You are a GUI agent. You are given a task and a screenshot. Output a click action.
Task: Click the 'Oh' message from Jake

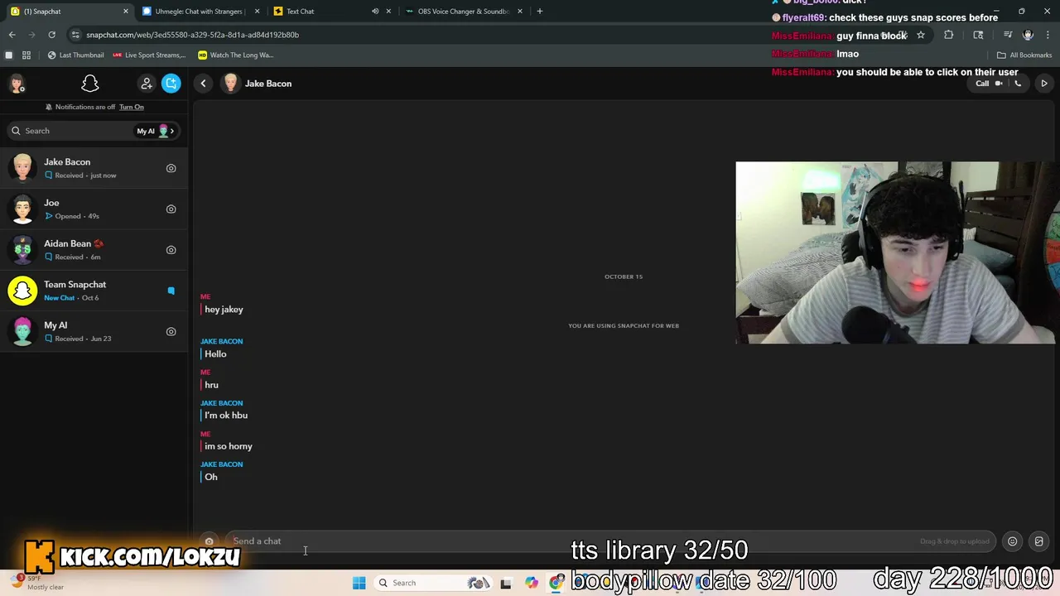tap(211, 477)
